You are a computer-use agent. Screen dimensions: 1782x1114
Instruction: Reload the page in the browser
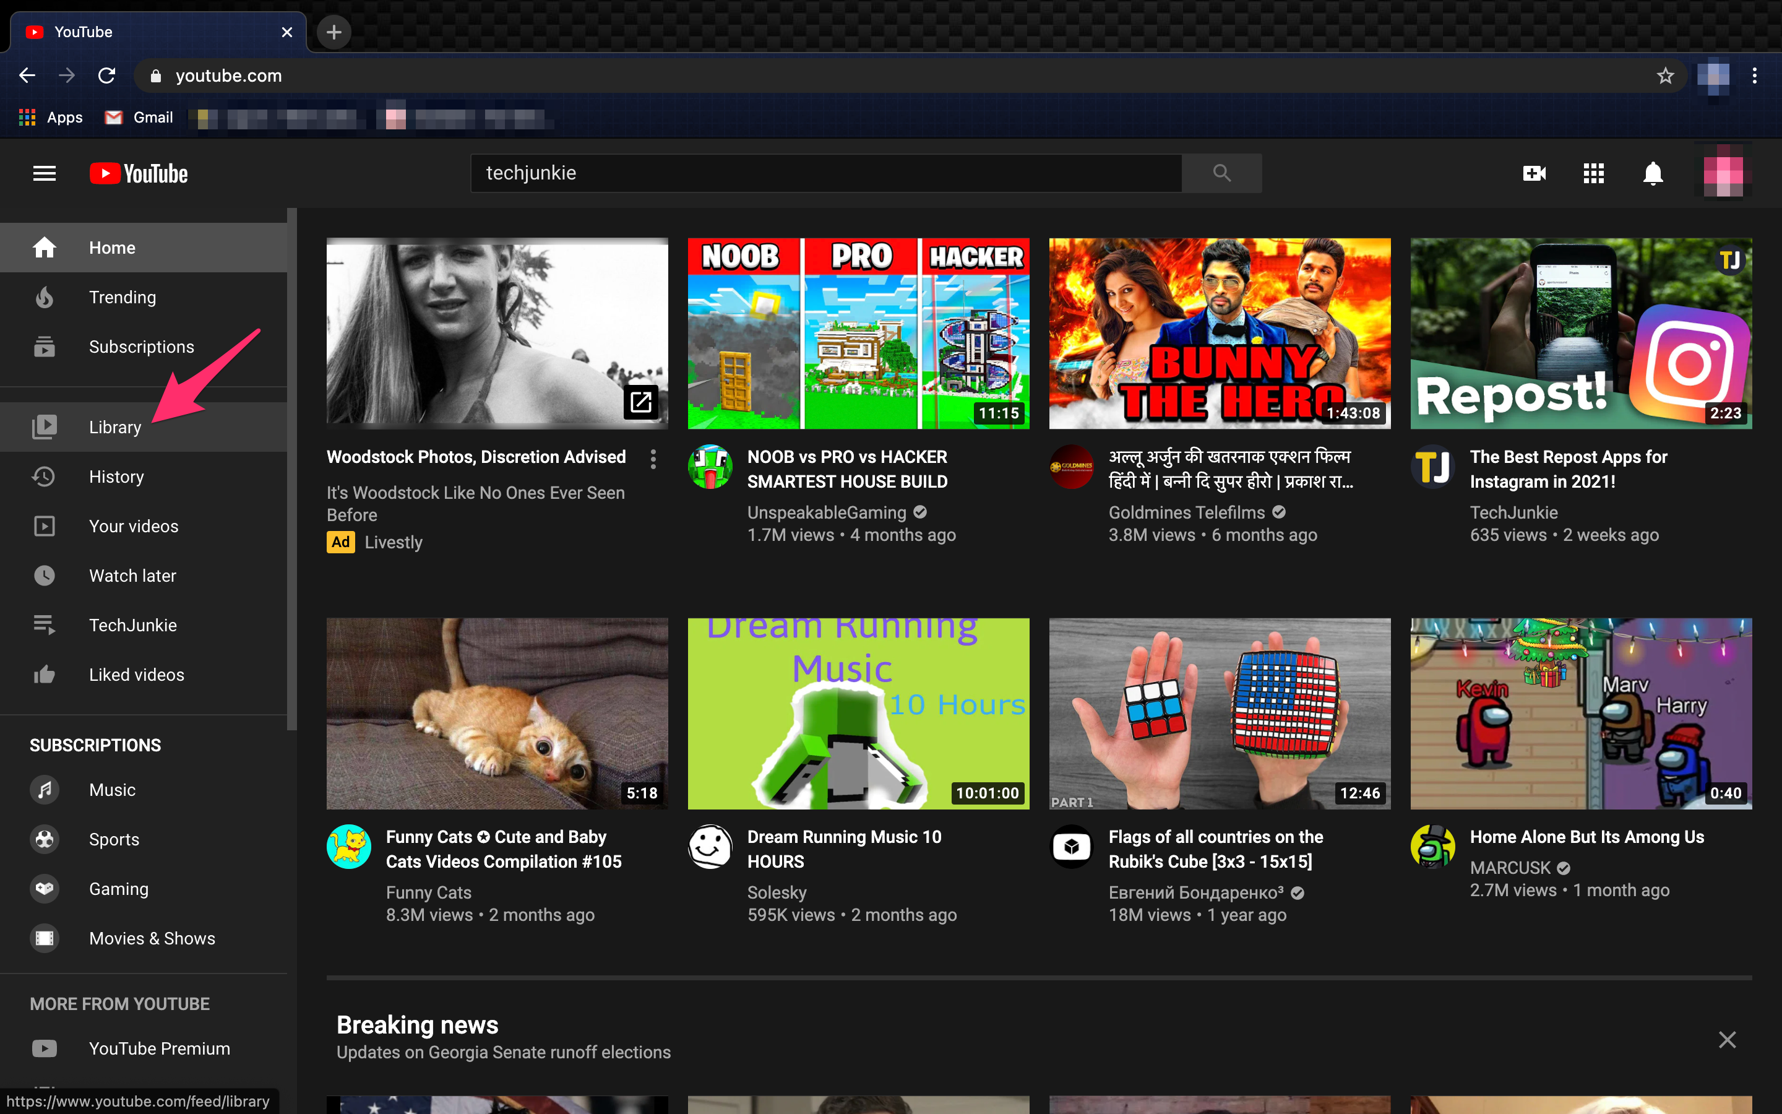107,76
